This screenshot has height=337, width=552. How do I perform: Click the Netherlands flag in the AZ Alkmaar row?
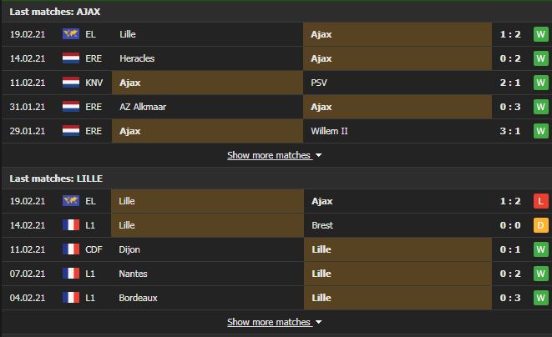coord(71,107)
